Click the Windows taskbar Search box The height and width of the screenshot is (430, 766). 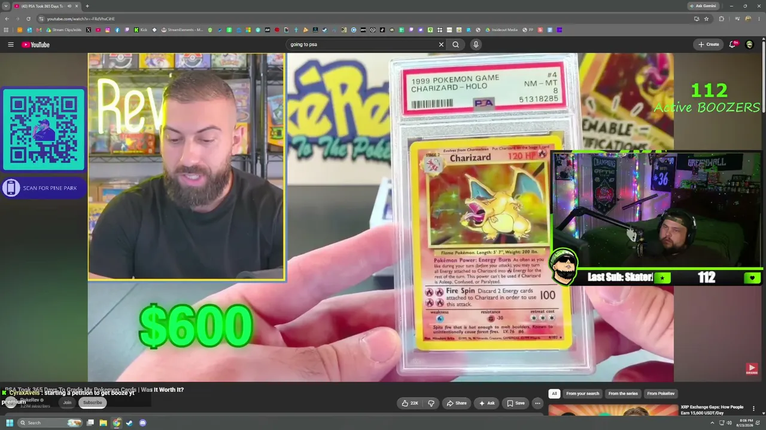[50, 423]
